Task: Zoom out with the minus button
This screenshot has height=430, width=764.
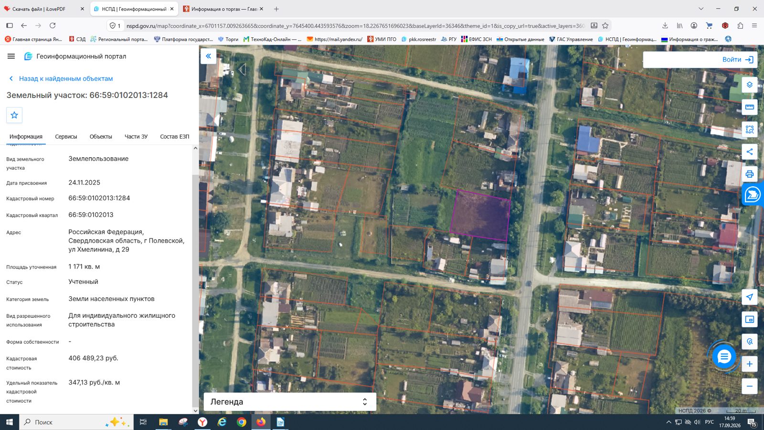Action: [749, 386]
